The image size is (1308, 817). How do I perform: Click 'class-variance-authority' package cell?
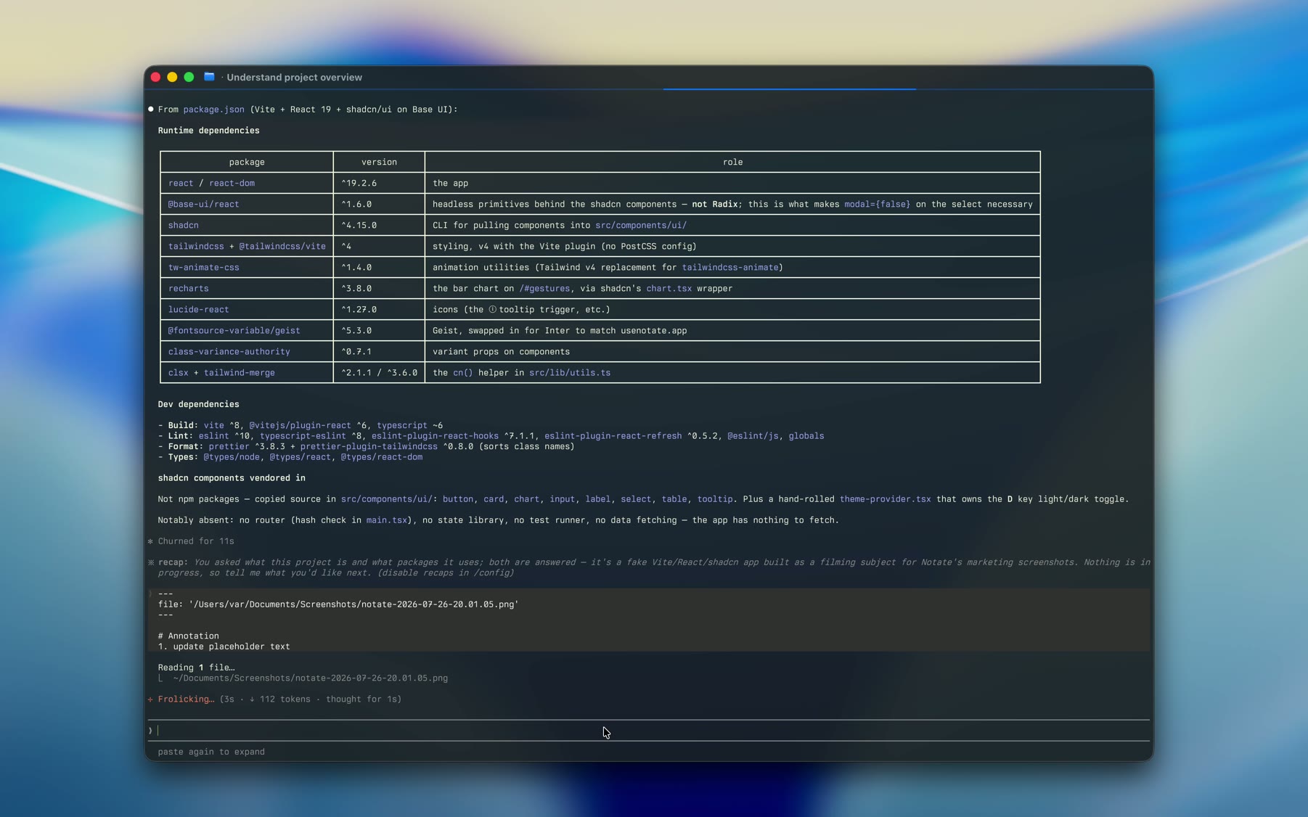(229, 352)
